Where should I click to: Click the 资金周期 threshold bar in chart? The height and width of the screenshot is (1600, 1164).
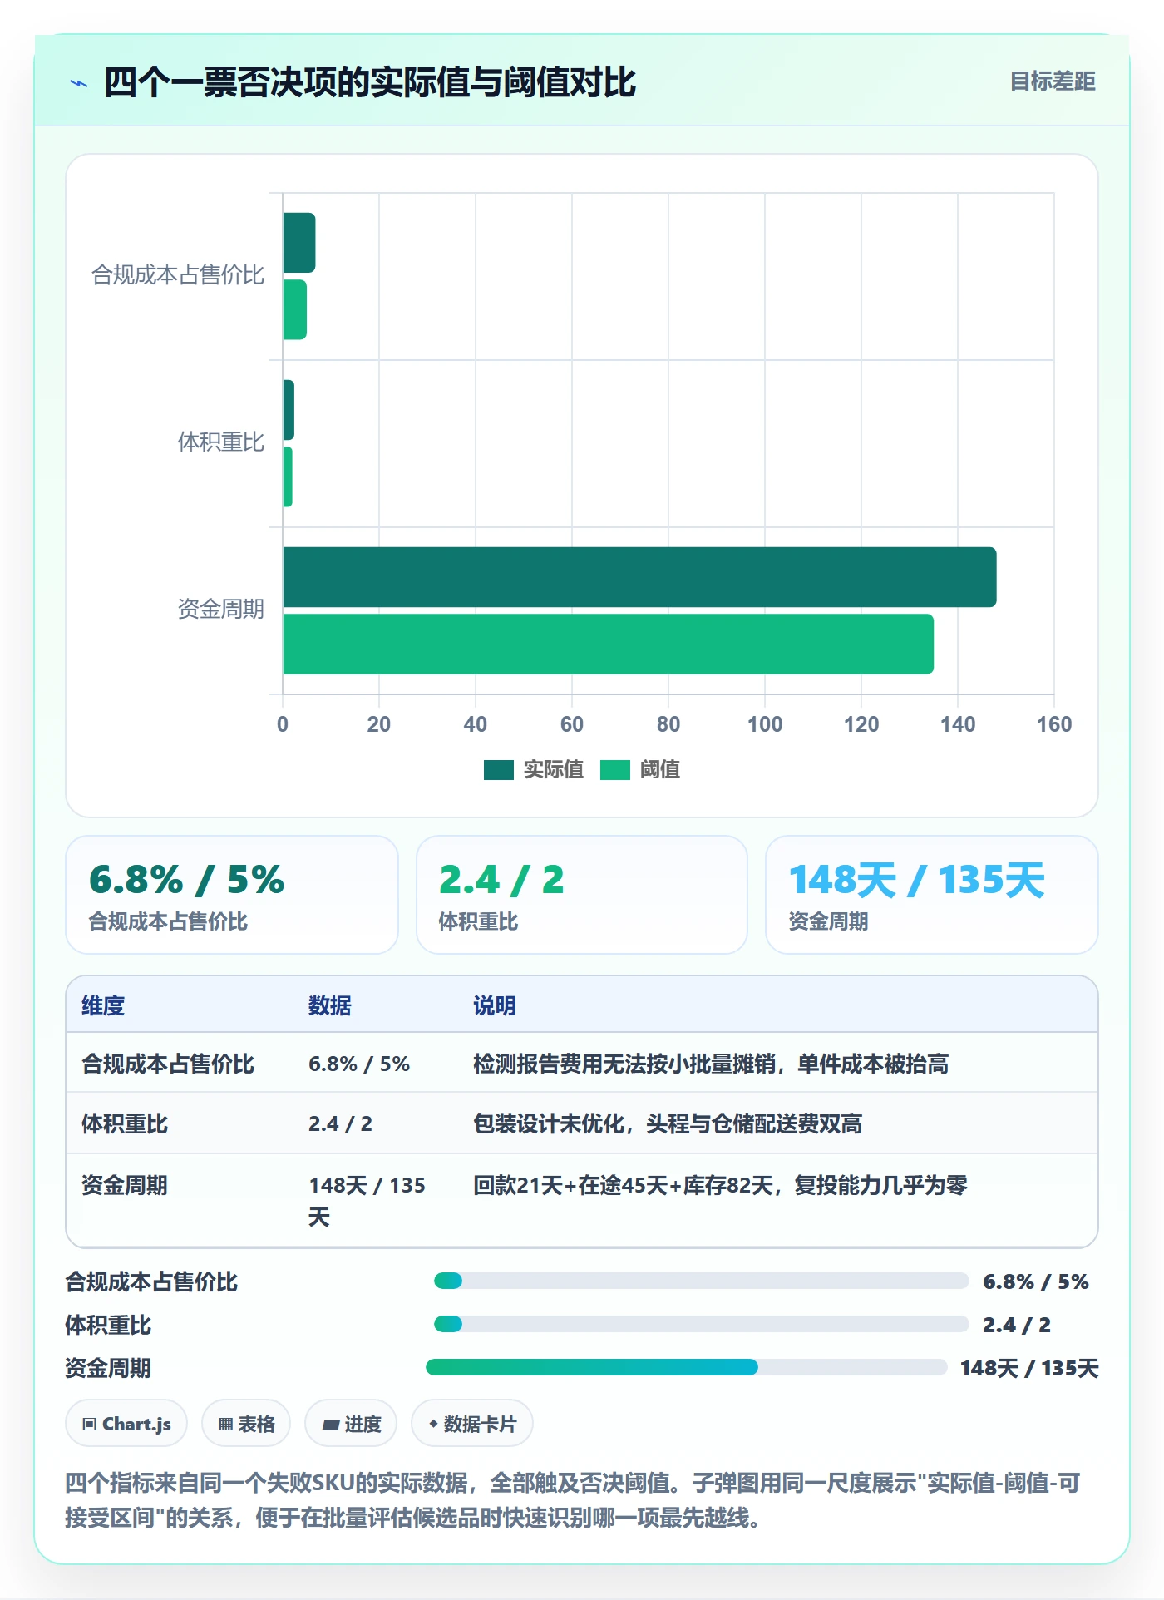608,644
